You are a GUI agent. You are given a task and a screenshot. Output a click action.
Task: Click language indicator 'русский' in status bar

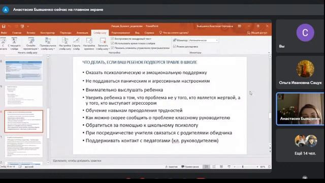(29, 167)
